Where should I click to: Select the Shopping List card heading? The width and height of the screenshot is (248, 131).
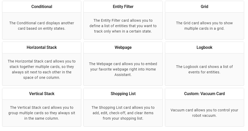tap(123, 94)
